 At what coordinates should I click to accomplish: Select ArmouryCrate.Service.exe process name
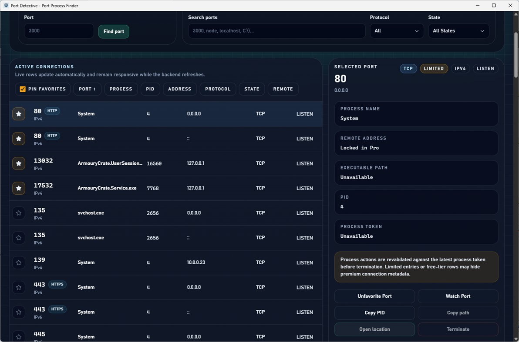pos(107,188)
